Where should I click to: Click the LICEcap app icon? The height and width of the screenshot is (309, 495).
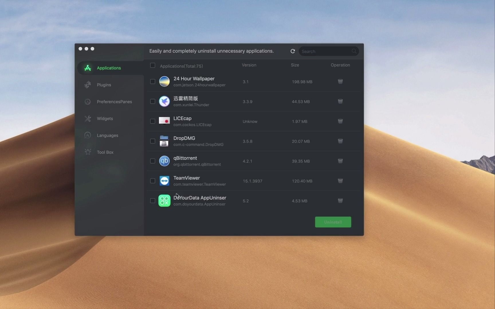coord(164,121)
